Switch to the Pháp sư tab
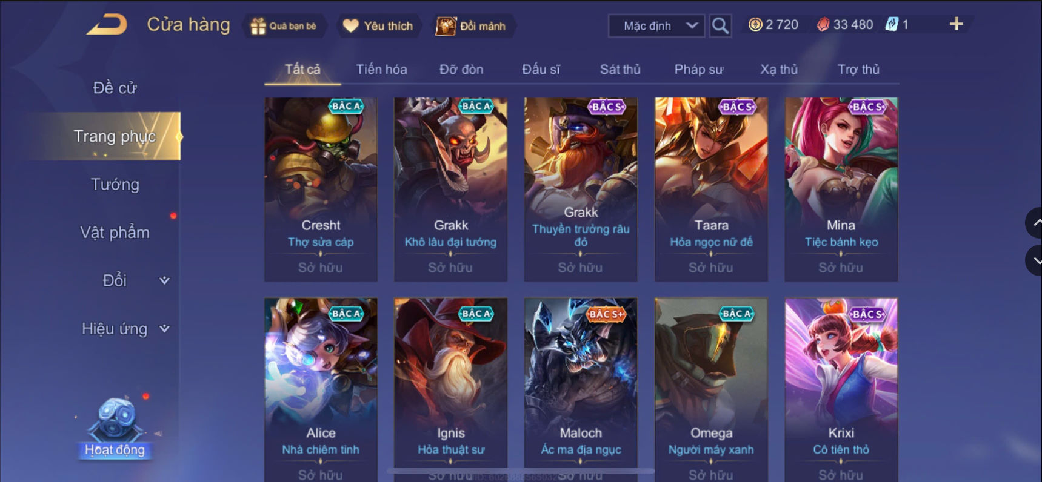Image resolution: width=1042 pixels, height=482 pixels. 699,70
